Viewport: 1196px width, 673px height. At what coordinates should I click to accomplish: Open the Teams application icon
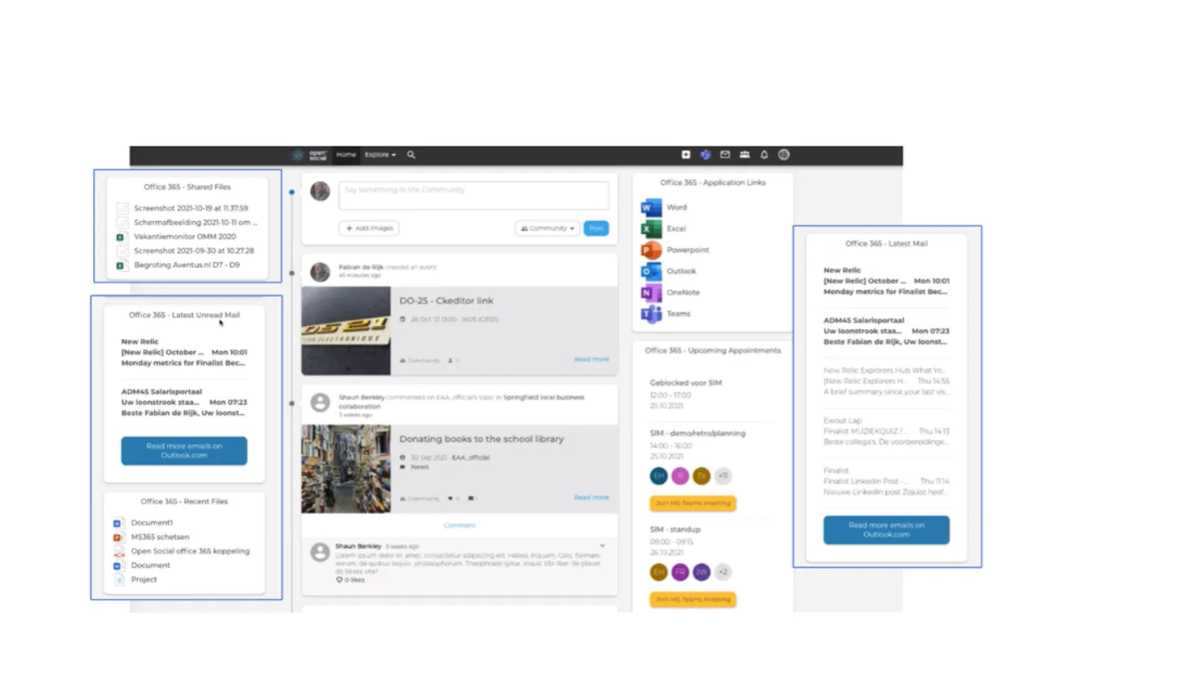click(x=651, y=314)
